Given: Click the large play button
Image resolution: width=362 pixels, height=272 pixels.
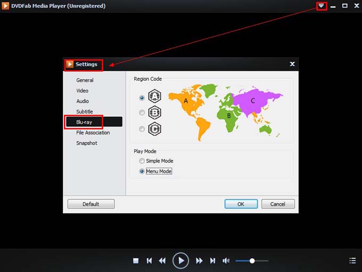Looking at the screenshot, I should click(181, 261).
